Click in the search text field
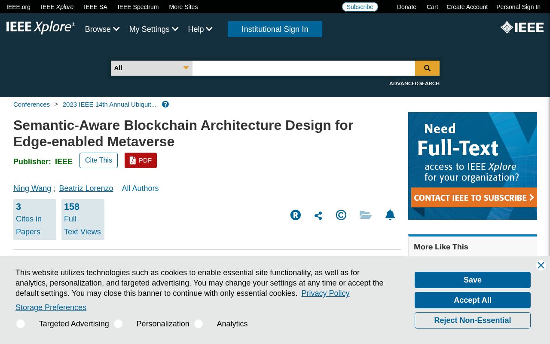 click(304, 68)
